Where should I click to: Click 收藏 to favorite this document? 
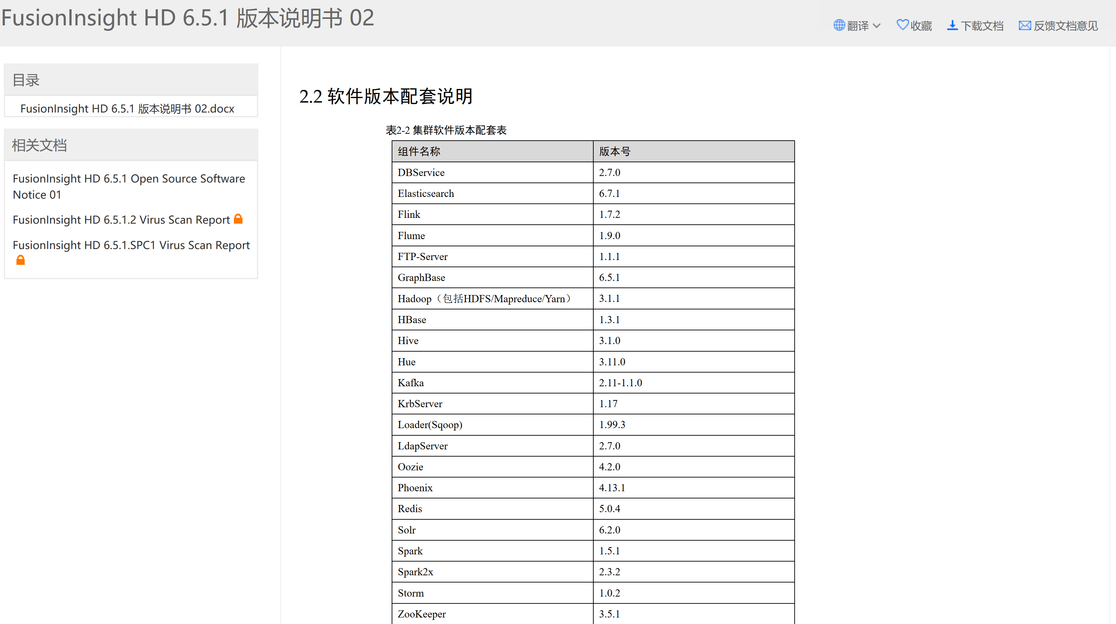tap(922, 25)
